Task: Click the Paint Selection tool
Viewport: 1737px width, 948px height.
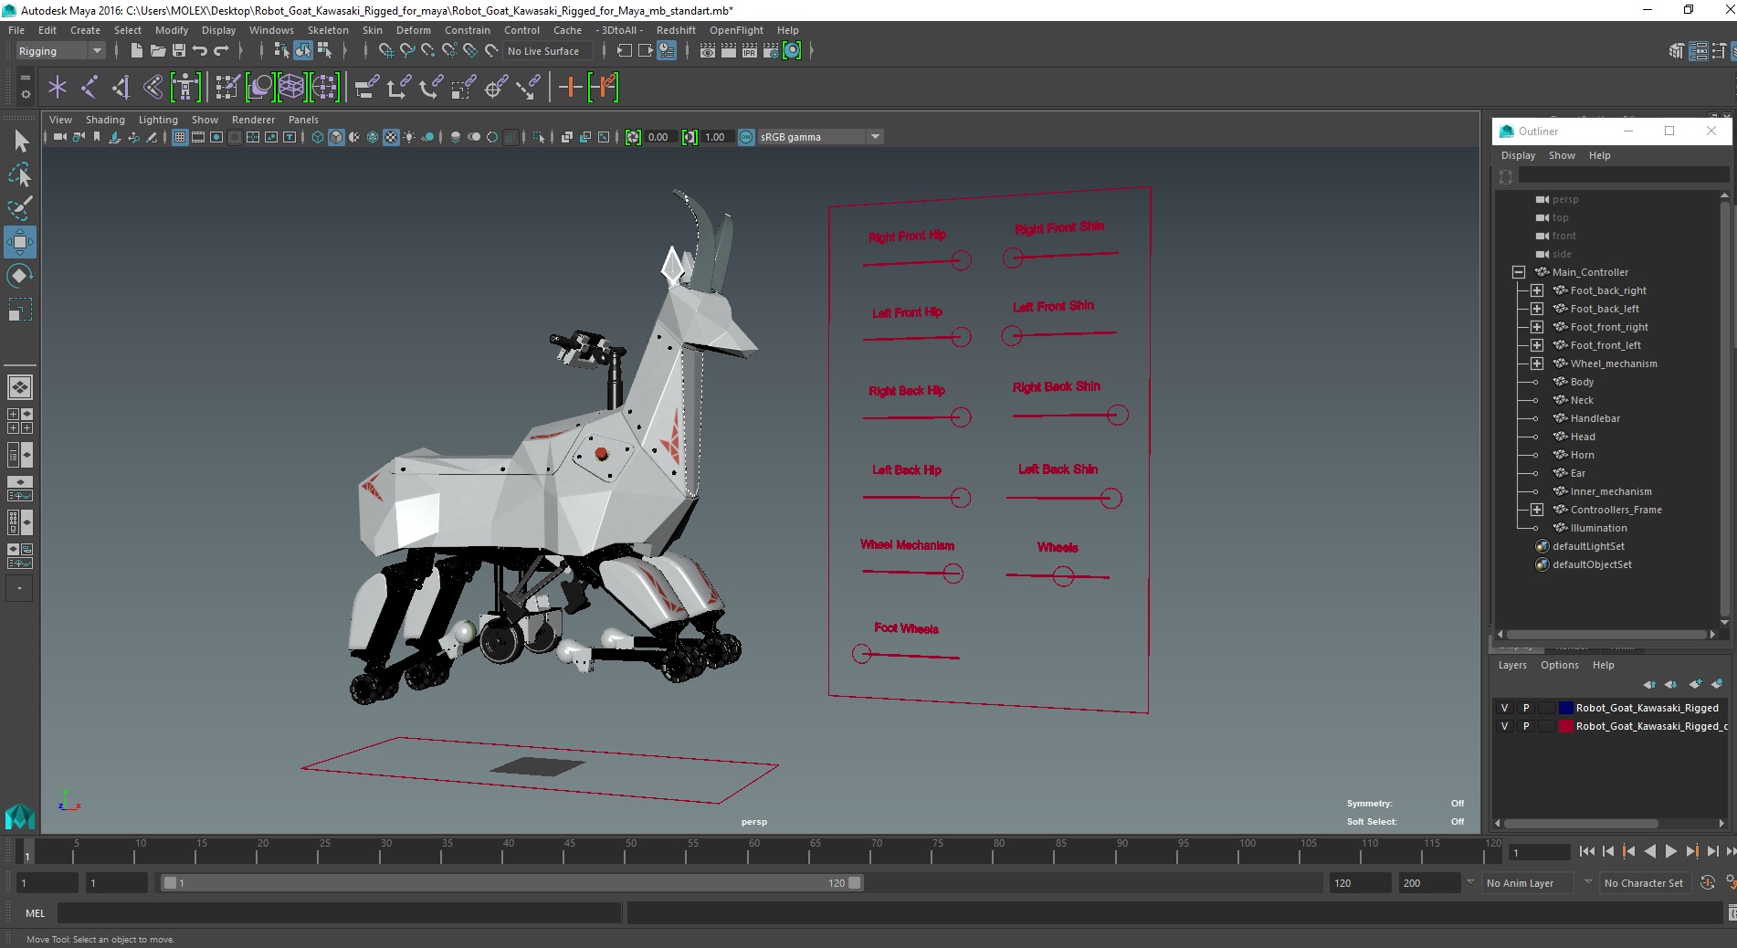Action: tap(20, 208)
